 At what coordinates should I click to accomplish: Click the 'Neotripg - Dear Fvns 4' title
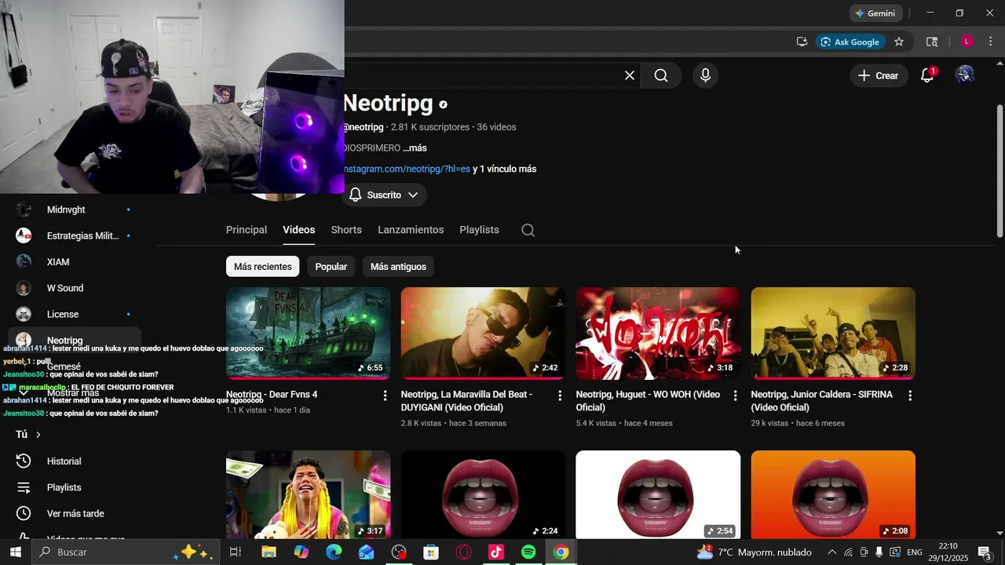(x=272, y=395)
